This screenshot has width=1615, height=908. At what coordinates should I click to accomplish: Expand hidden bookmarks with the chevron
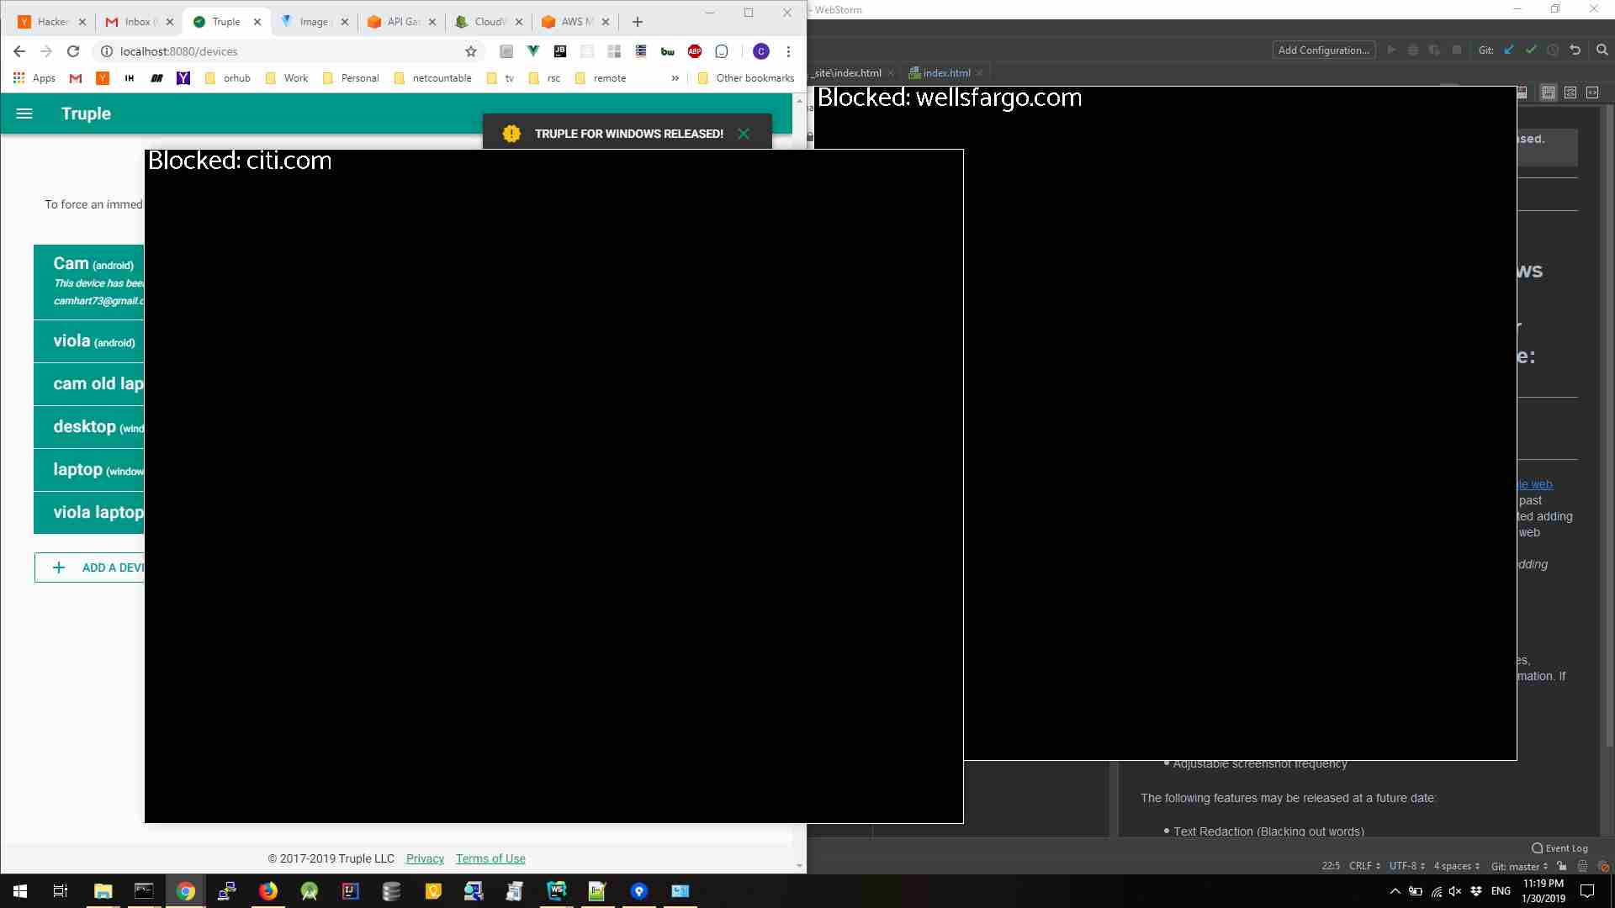(675, 78)
